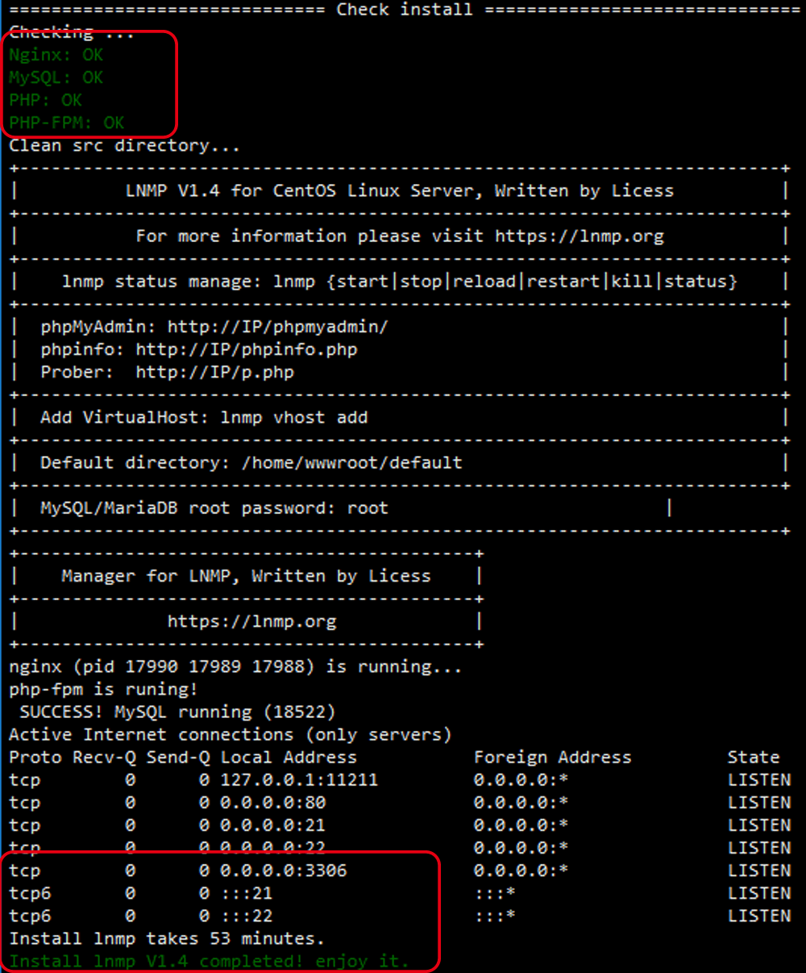Click the MySQL/MariaDB root password value
Image resolution: width=806 pixels, height=973 pixels.
(x=367, y=508)
